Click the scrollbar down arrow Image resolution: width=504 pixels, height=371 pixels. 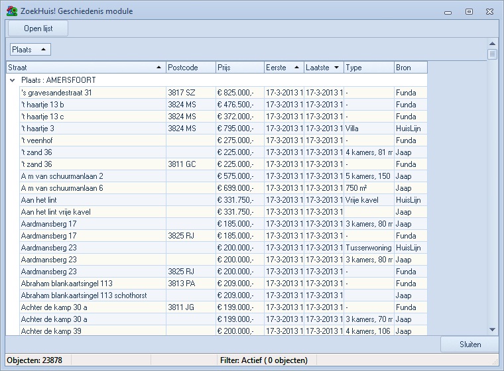click(x=492, y=329)
